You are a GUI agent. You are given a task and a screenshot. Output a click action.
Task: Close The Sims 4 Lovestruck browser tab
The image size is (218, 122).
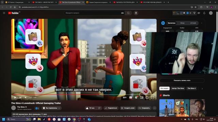point(83,2)
